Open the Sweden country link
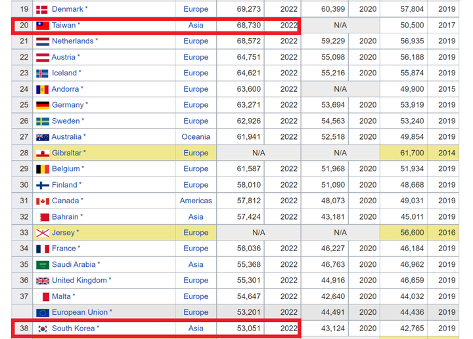The image size is (473, 339). [x=66, y=121]
